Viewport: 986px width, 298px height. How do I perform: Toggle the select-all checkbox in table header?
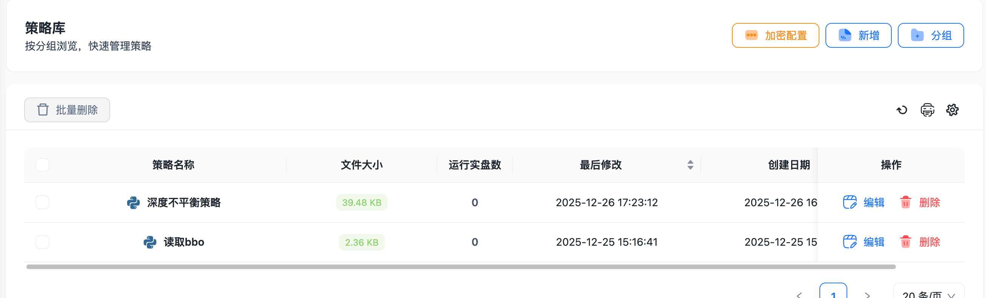click(x=42, y=165)
